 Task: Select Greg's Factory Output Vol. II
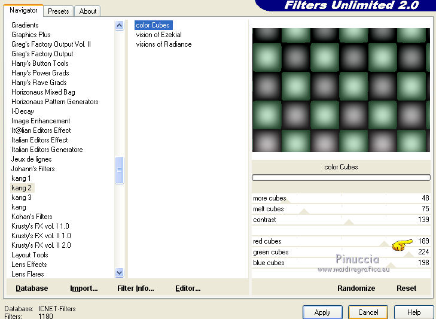pos(51,44)
